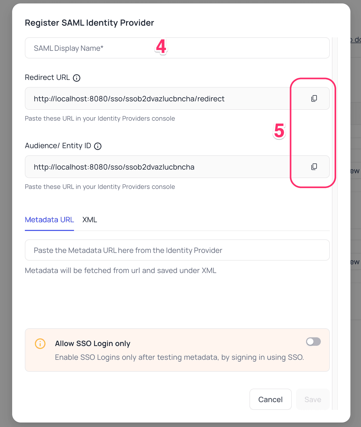Click the info icon in the SSO warning banner
The height and width of the screenshot is (427, 361).
point(40,344)
